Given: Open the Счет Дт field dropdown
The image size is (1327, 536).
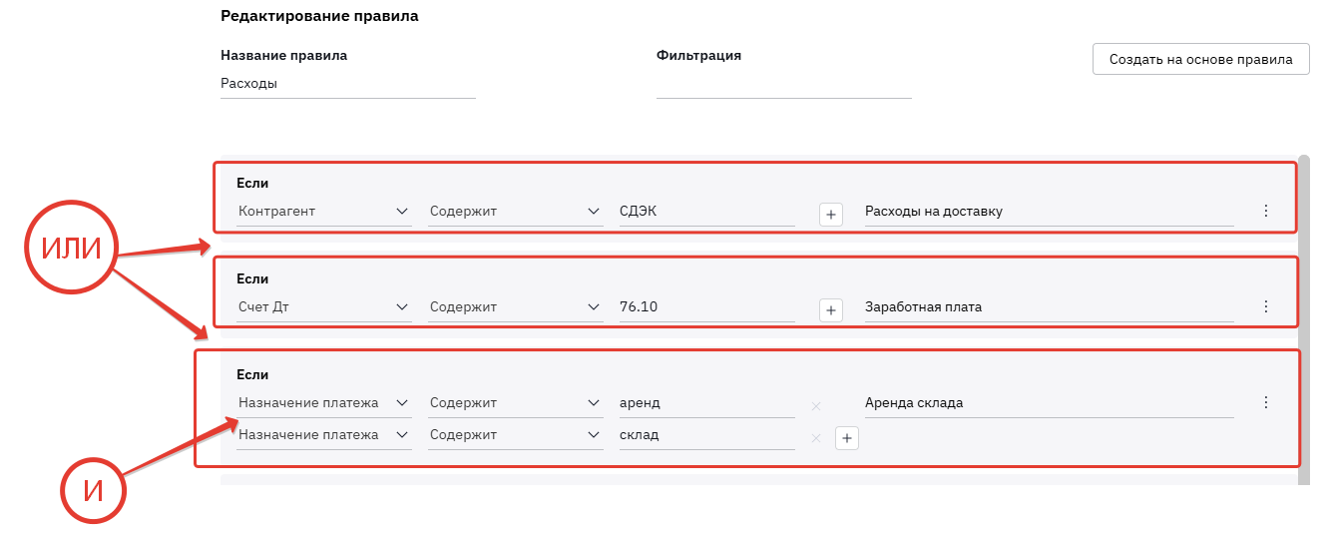Looking at the screenshot, I should (x=323, y=306).
